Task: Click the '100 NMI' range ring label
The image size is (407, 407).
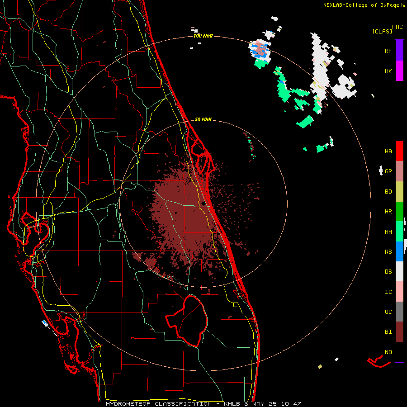Action: [203, 36]
